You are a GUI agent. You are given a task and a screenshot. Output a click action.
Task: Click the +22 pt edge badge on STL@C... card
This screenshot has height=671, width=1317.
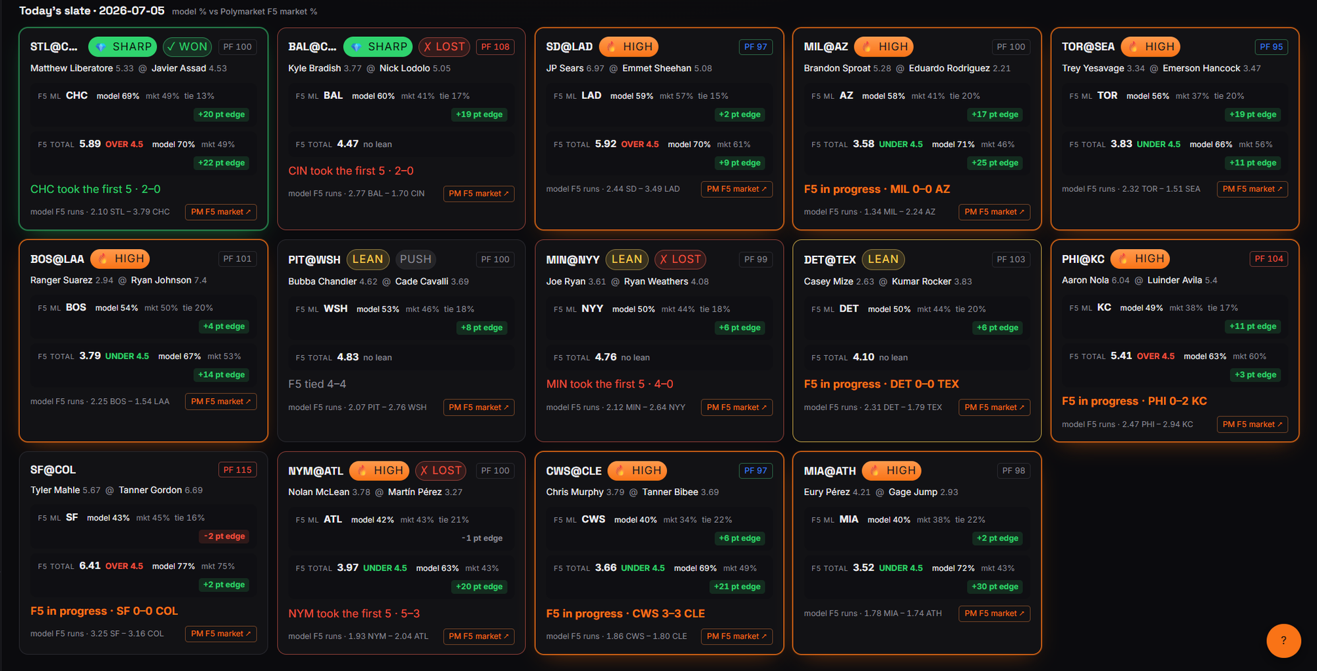pyautogui.click(x=221, y=163)
